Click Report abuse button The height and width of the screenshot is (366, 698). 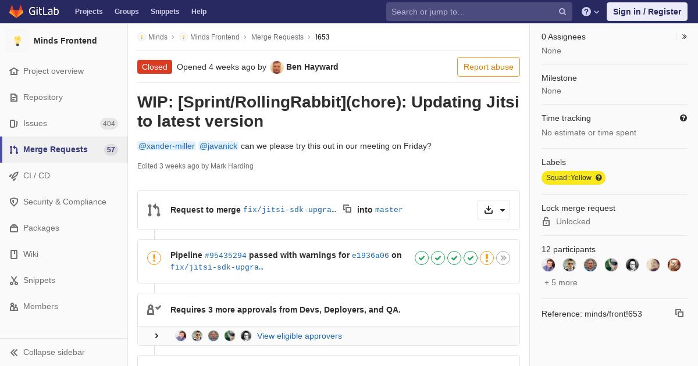tap(489, 67)
